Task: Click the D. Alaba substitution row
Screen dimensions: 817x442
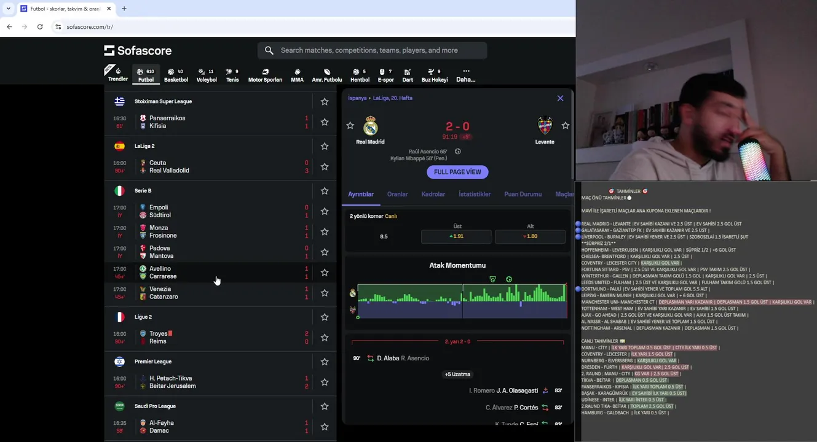Action: 457,358
